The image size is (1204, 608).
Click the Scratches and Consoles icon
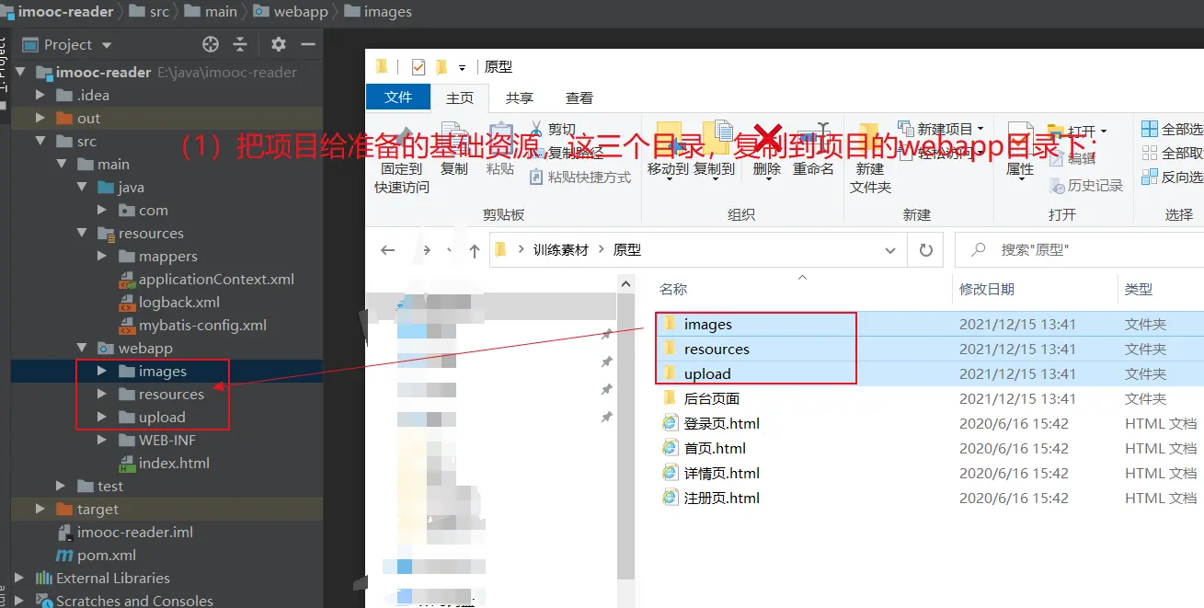click(43, 601)
